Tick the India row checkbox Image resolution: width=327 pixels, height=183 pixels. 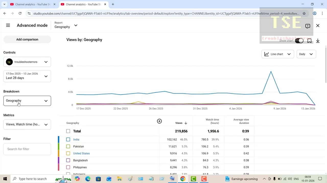[x=68, y=140]
